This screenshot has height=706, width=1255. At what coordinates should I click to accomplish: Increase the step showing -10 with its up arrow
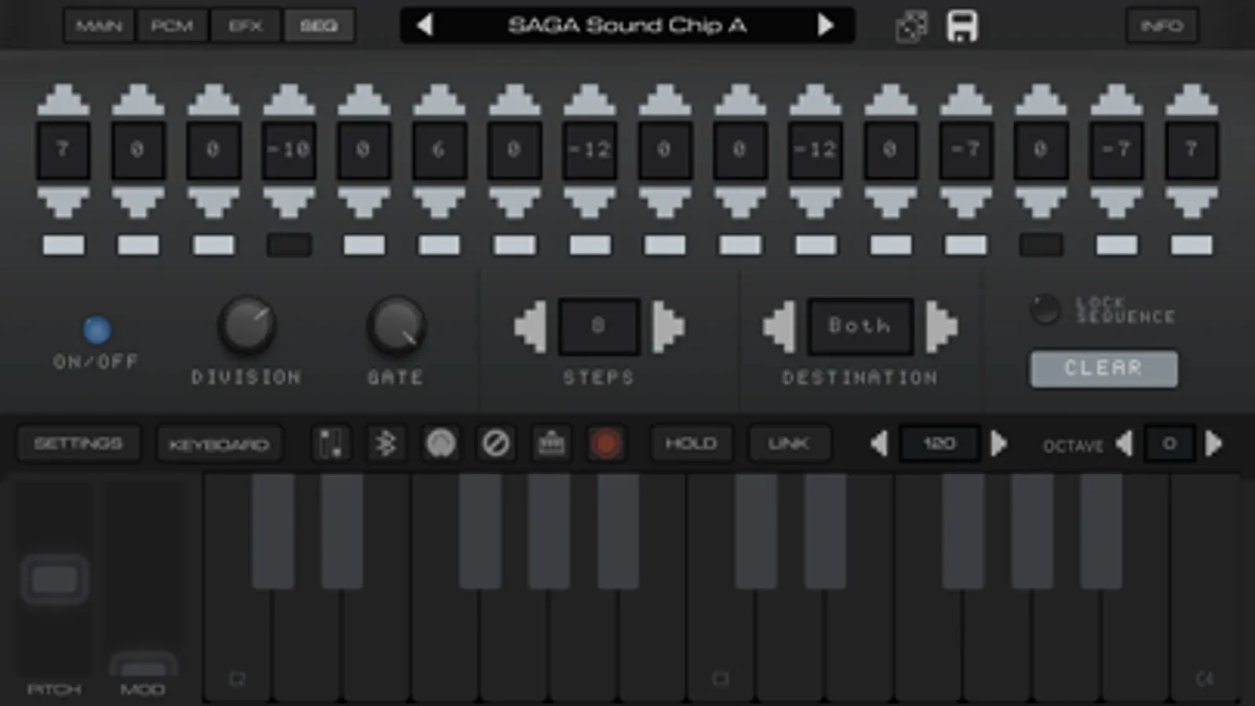click(289, 100)
